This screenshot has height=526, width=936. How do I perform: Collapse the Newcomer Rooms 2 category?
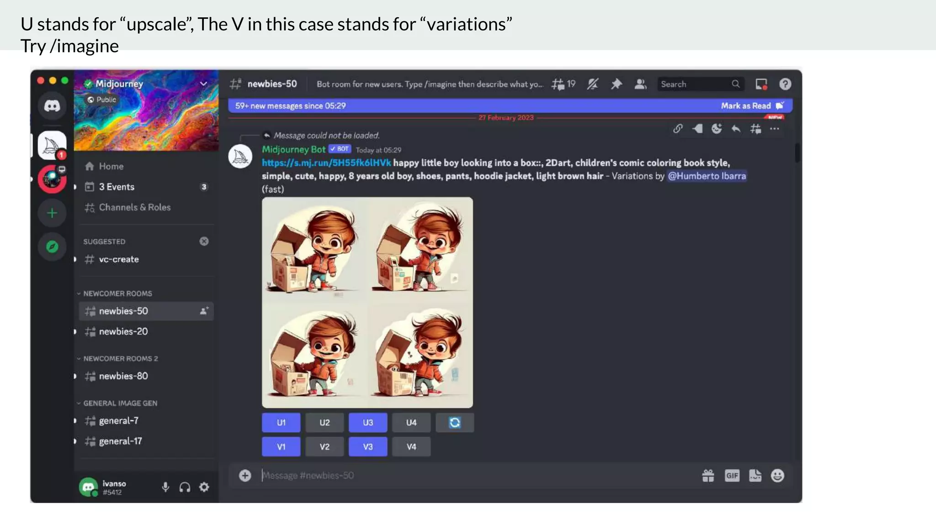click(x=117, y=358)
